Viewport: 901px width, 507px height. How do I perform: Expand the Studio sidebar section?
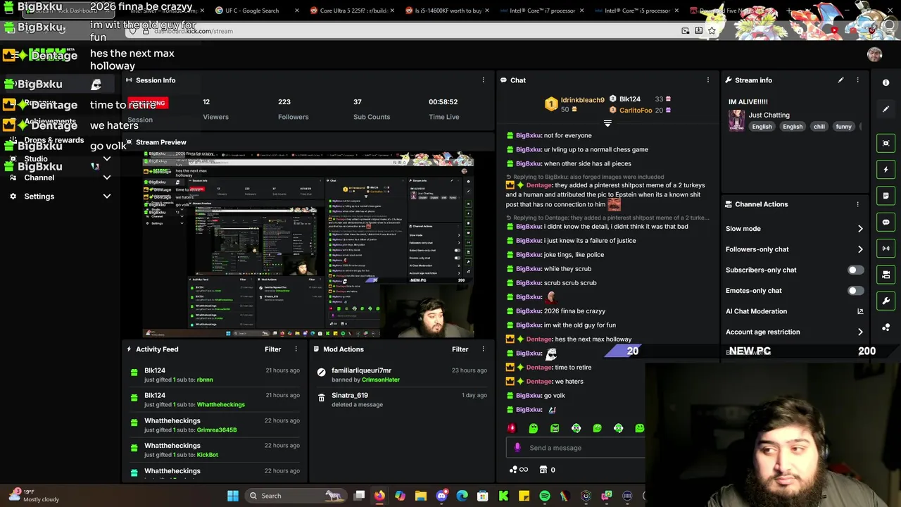pos(107,159)
